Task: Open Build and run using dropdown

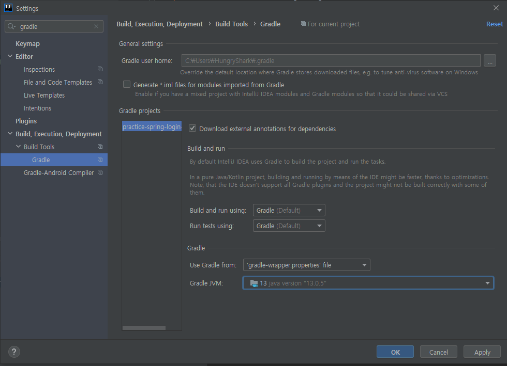Action: [x=289, y=210]
